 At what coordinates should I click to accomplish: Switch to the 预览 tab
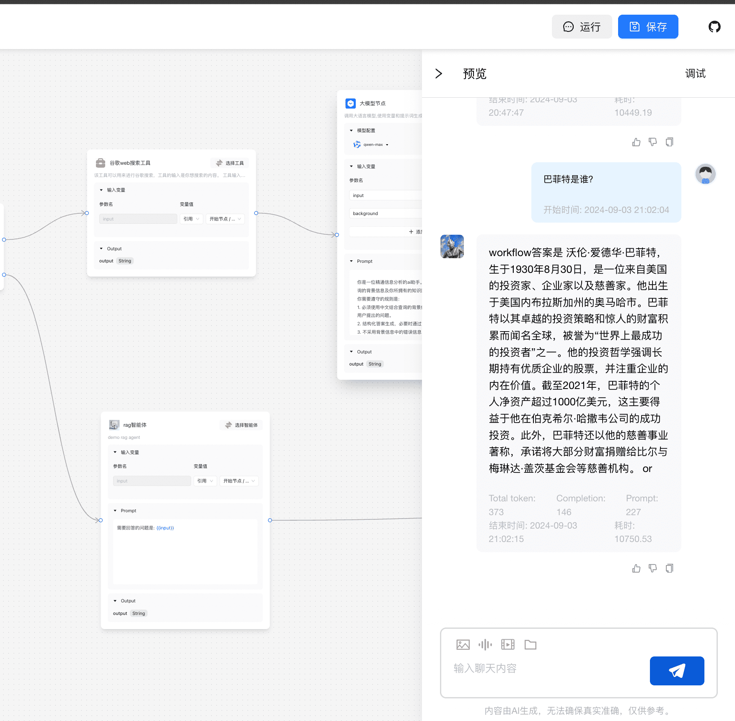tap(474, 73)
